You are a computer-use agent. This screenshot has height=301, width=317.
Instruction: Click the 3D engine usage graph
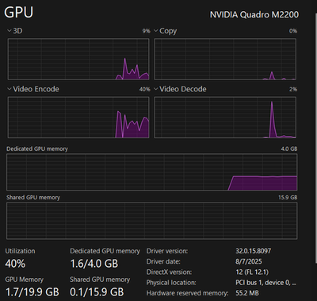78,59
